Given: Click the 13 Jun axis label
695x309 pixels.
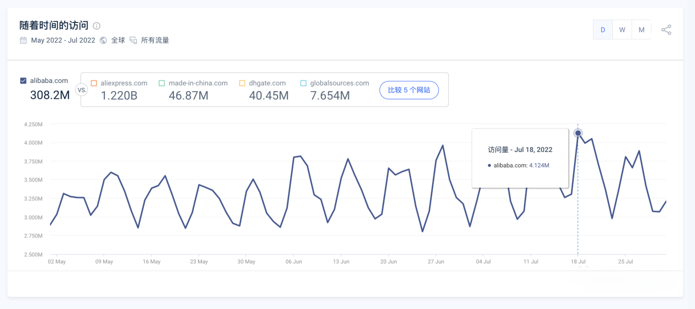Looking at the screenshot, I should (341, 262).
